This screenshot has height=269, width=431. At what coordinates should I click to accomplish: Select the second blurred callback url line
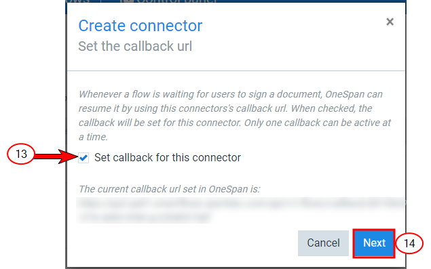pos(145,217)
